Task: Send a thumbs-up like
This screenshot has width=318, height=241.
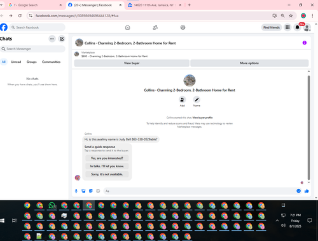Action: [307, 191]
